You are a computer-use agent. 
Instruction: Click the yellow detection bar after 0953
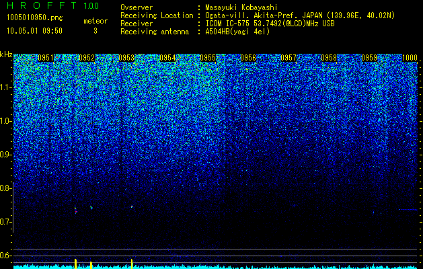coord(132,264)
